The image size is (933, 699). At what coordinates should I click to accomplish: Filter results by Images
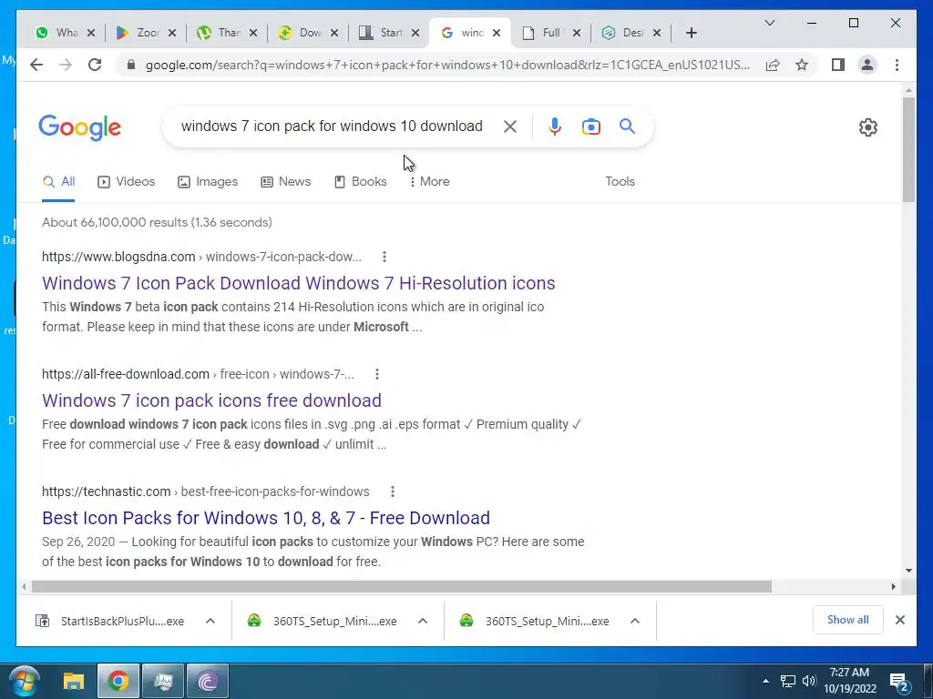pos(208,182)
